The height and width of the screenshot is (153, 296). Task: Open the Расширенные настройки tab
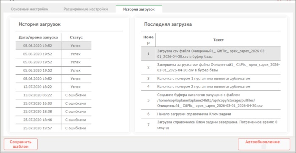coord(86,9)
